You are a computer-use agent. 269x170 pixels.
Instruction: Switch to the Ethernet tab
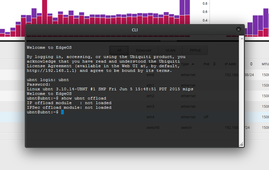pos(144,50)
